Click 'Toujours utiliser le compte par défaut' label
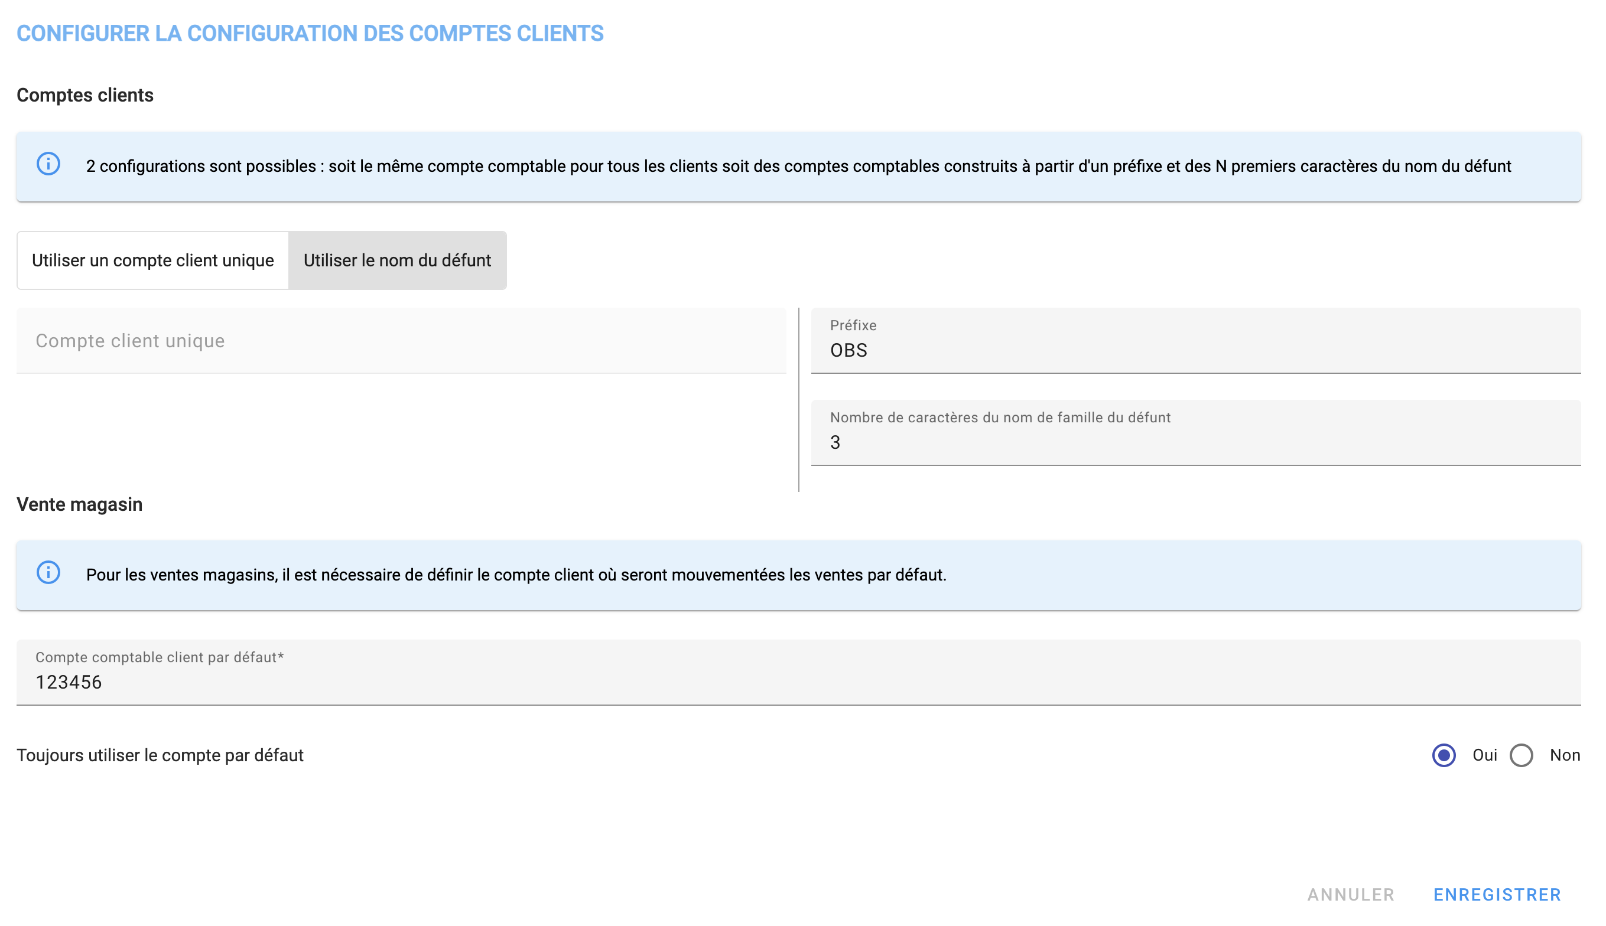Image resolution: width=1606 pixels, height=926 pixels. [160, 755]
